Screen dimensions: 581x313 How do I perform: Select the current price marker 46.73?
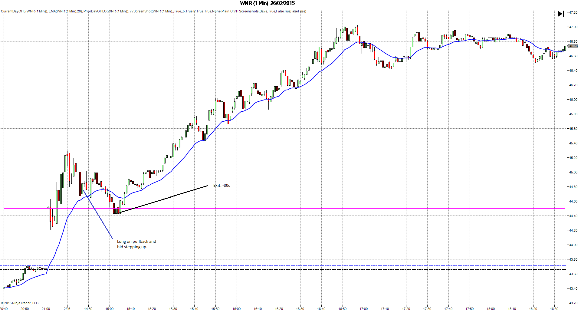tap(573, 46)
